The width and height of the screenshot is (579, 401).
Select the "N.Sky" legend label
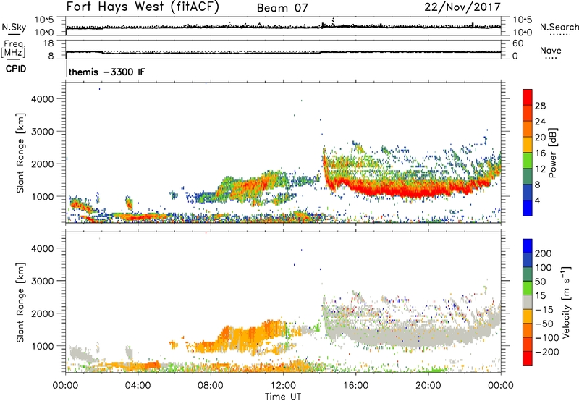click(x=14, y=27)
